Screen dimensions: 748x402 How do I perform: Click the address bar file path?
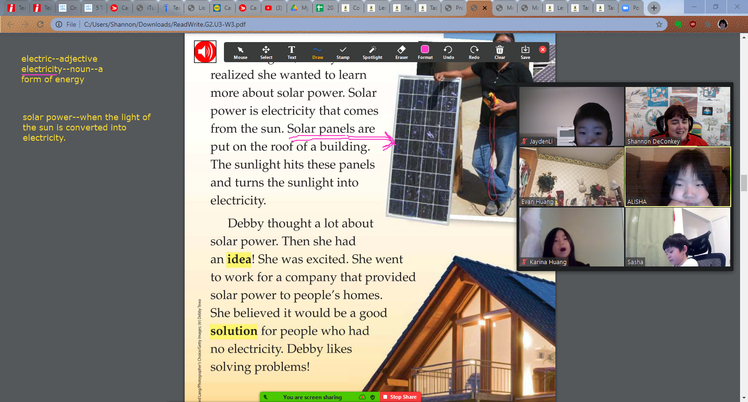[165, 24]
